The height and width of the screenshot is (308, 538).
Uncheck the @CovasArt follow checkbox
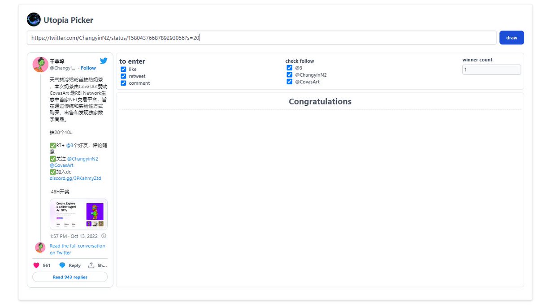click(x=290, y=82)
